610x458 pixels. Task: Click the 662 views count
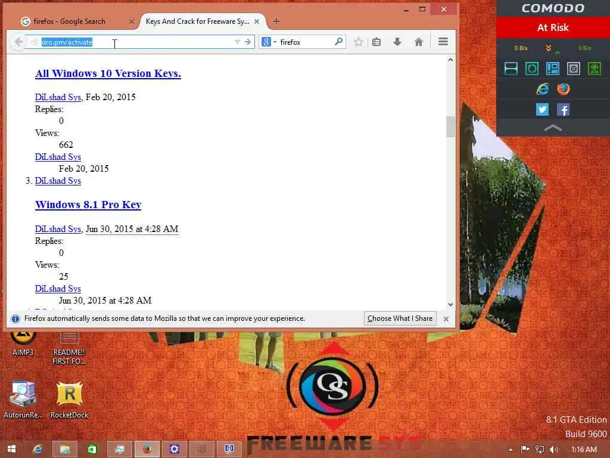(x=66, y=145)
